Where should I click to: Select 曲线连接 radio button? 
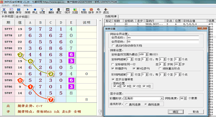(146, 104)
